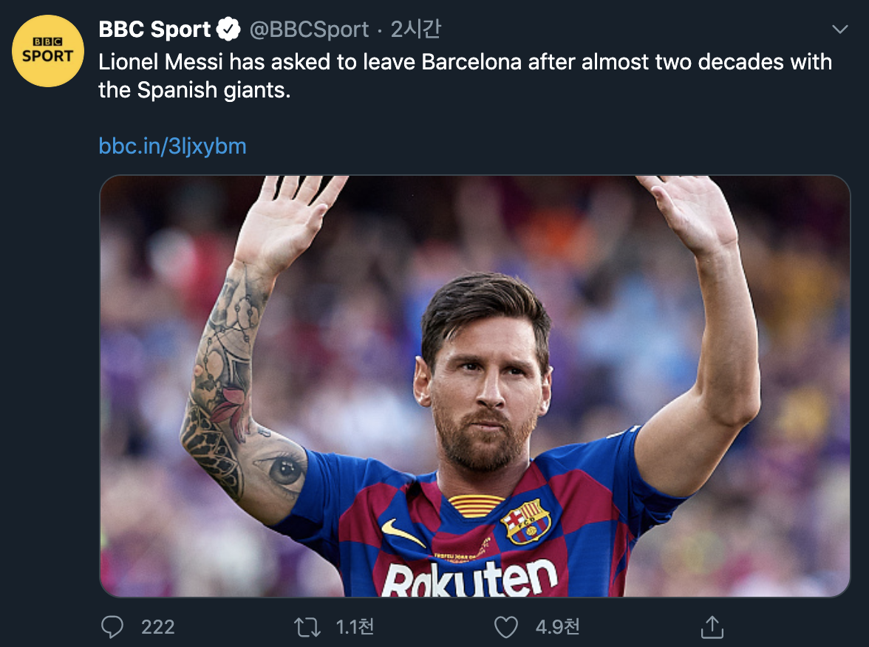
Task: Click the Nike swoosh on the jersey
Action: (403, 533)
